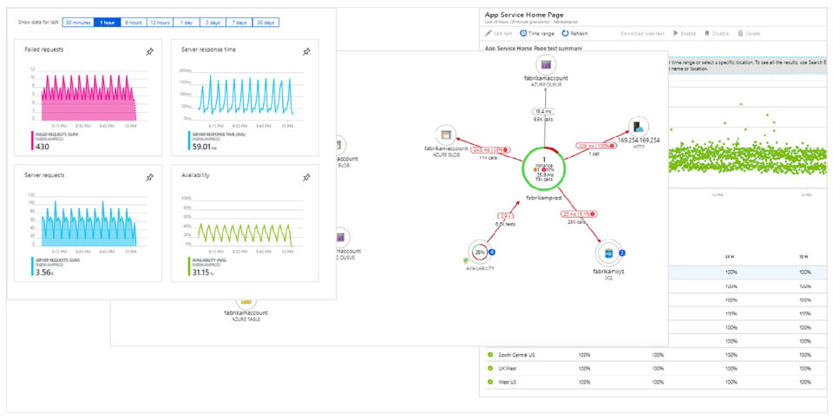Screen dimensions: 833x420
Task: Select the Azure Blob node icon in application map
Action: pos(445,135)
